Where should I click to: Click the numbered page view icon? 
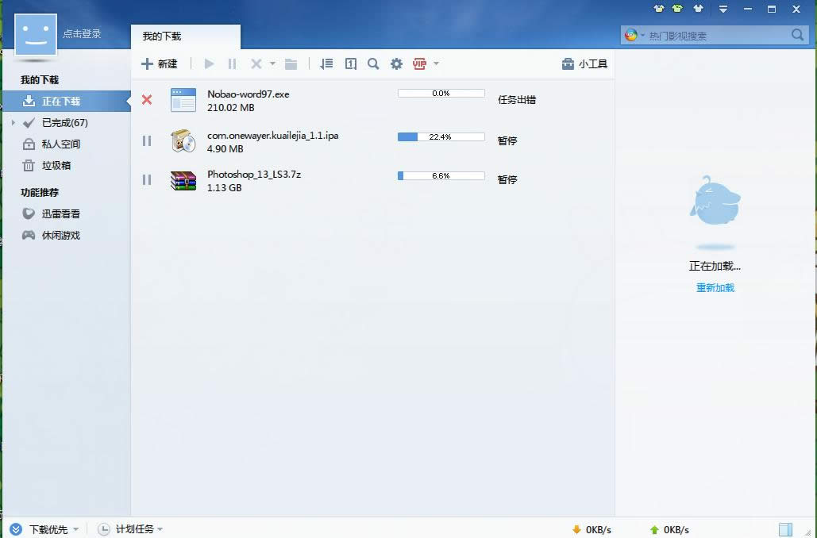[351, 63]
